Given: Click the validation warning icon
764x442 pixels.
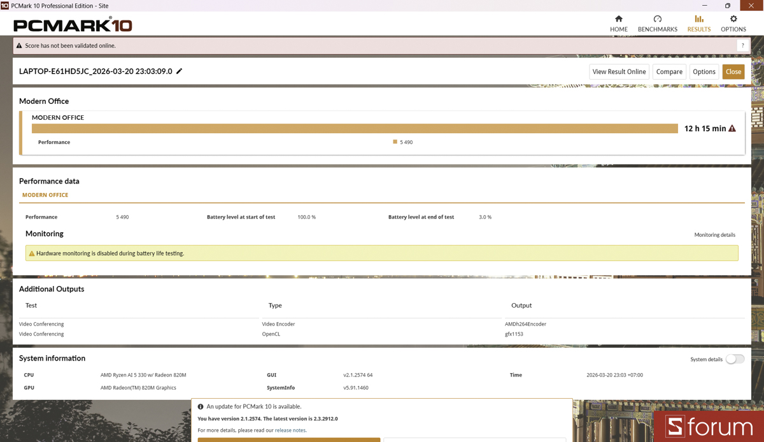Looking at the screenshot, I should point(19,46).
